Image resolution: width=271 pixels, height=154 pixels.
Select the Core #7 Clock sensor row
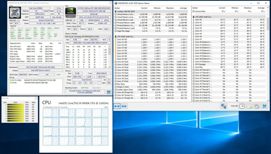[151, 81]
